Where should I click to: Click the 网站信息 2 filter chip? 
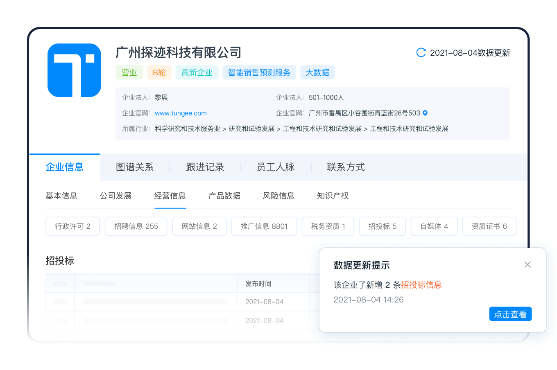[199, 226]
